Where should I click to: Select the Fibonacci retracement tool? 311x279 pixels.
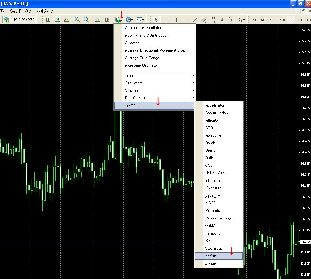(x=213, y=20)
